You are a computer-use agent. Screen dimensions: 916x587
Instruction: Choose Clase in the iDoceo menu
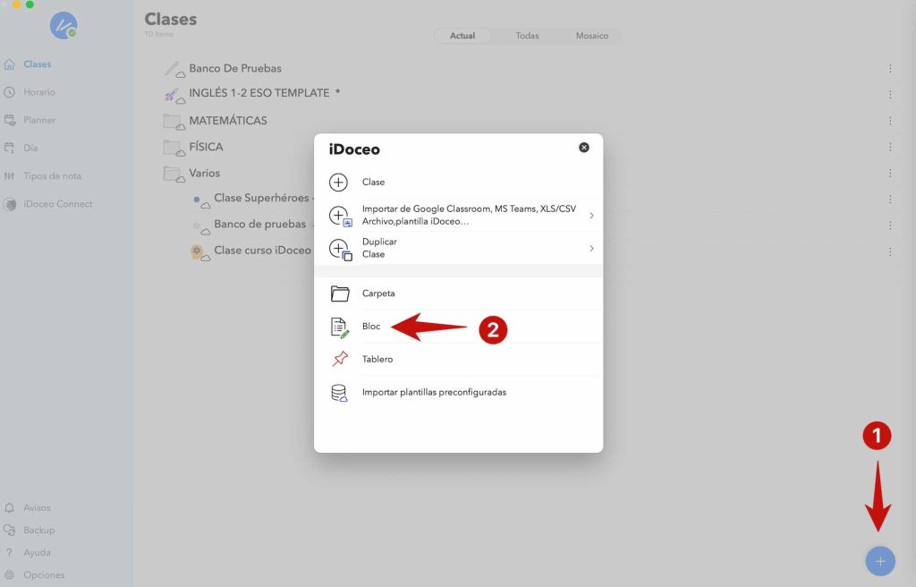459,183
